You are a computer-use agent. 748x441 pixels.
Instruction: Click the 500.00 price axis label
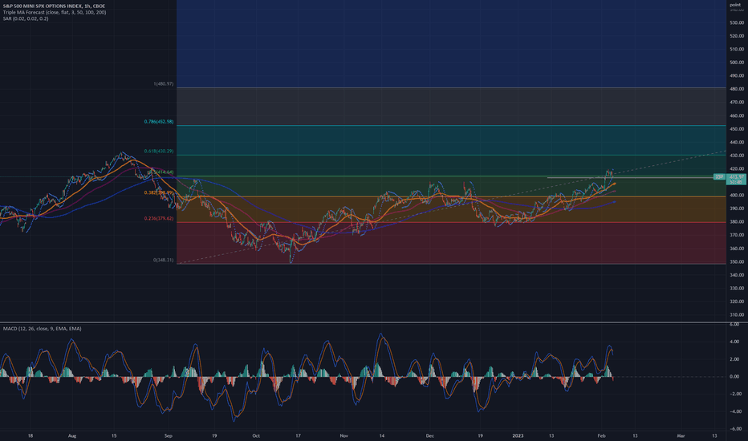(737, 63)
